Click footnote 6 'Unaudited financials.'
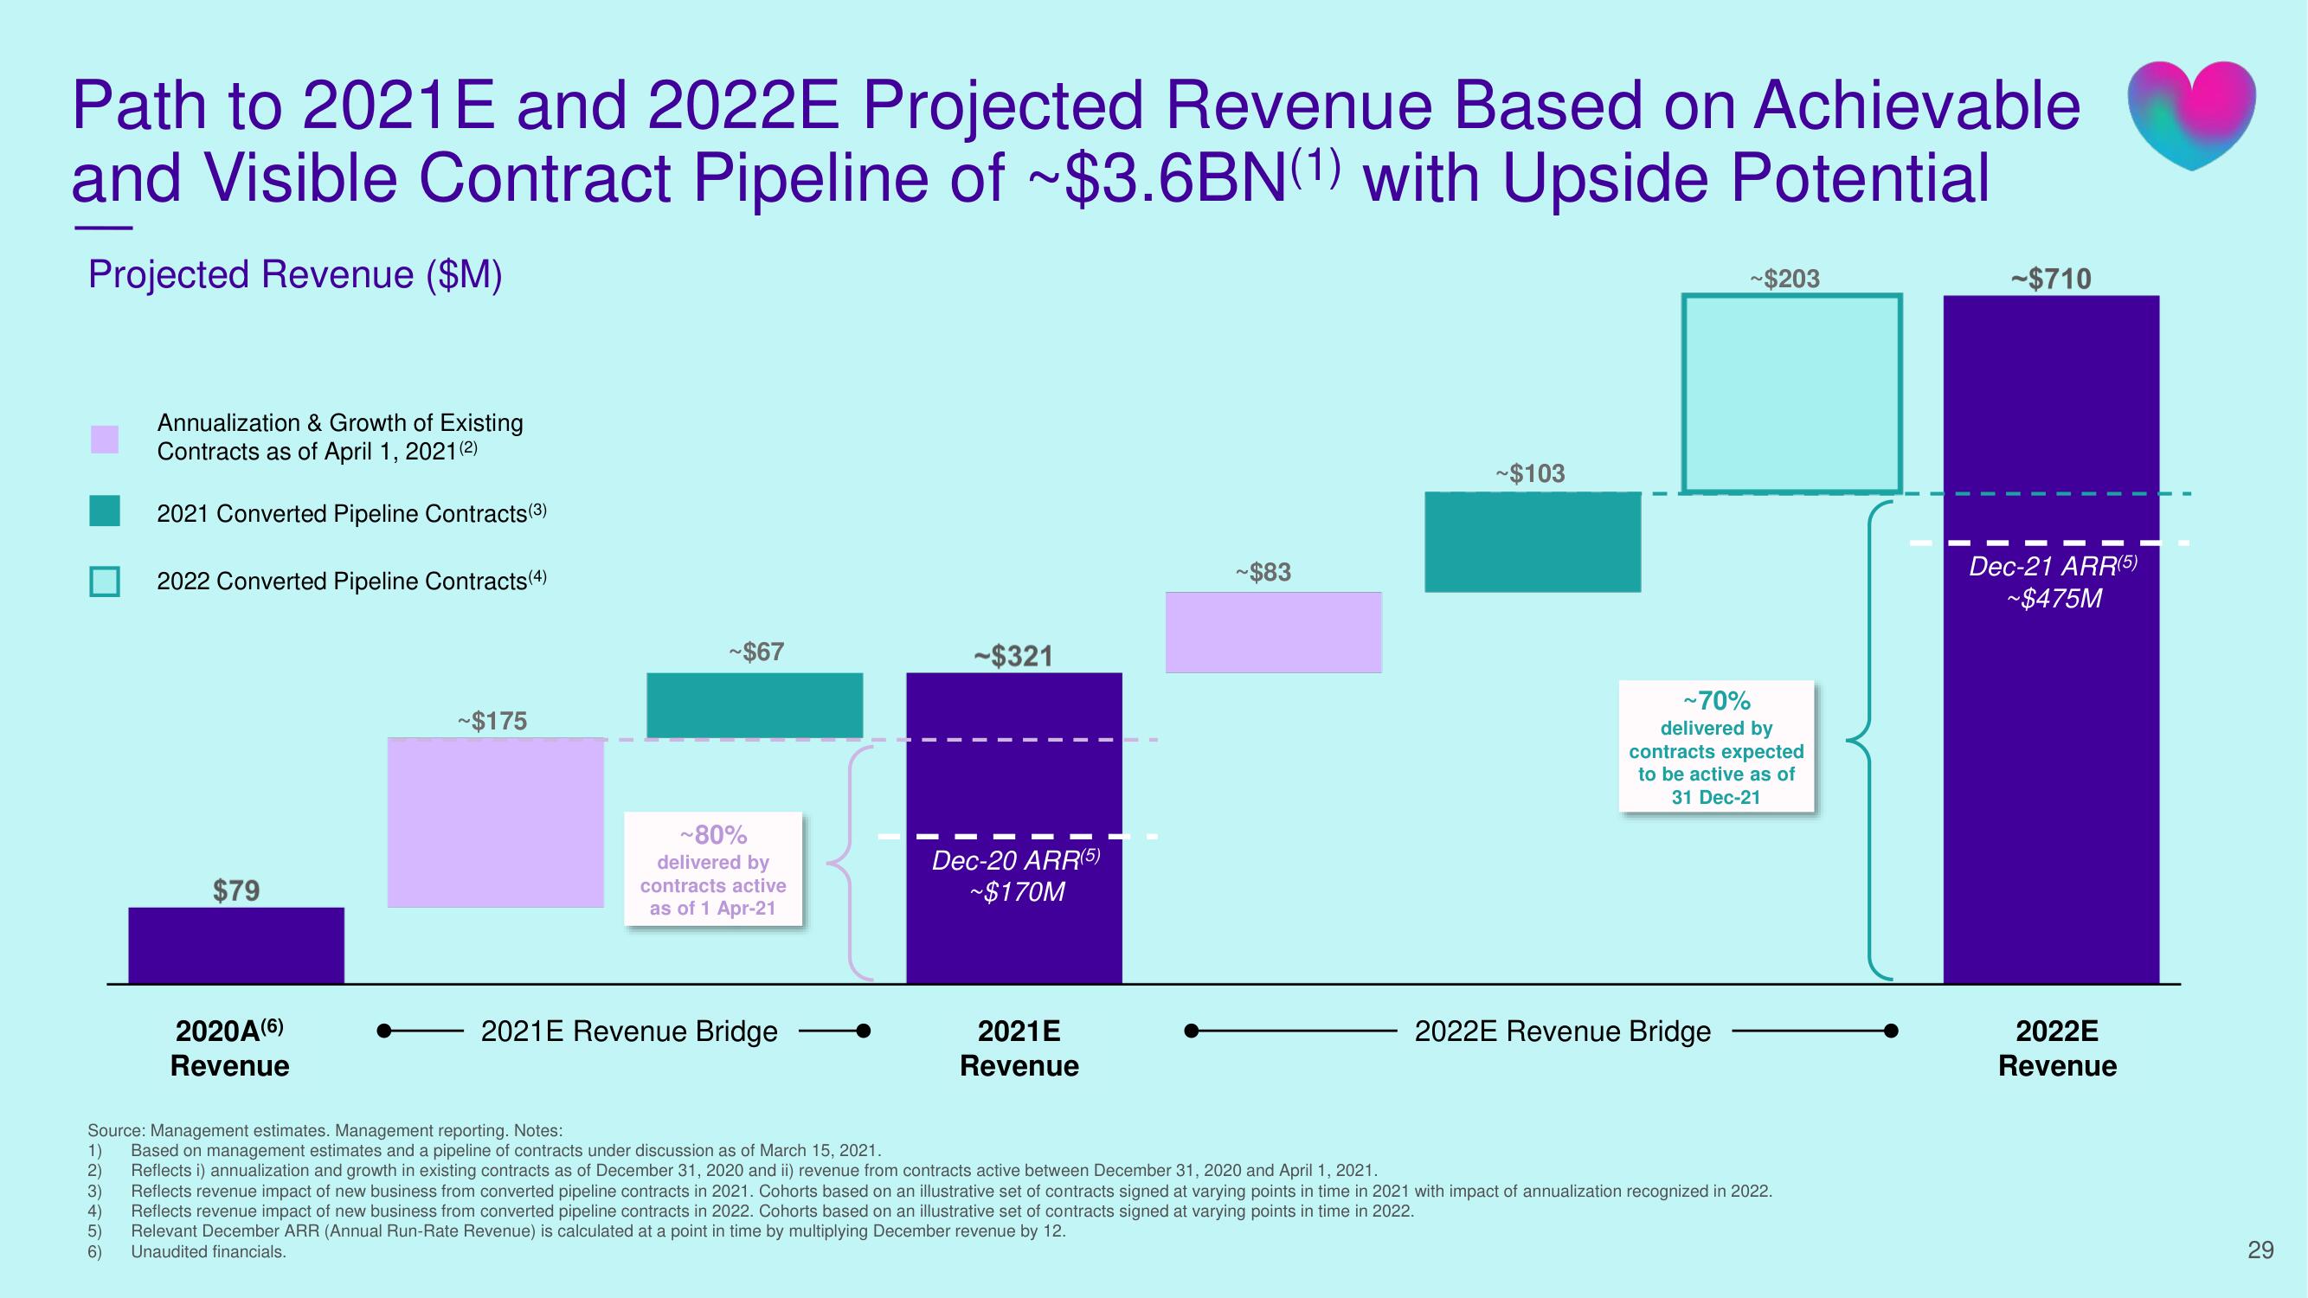 pyautogui.click(x=186, y=1251)
